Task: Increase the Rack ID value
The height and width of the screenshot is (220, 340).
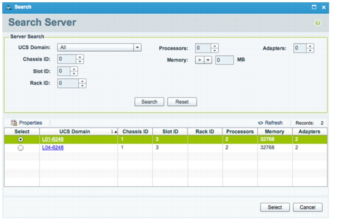Action: pos(82,81)
